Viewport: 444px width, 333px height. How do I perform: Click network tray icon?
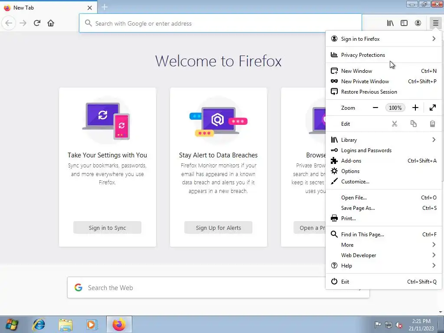coord(388,325)
